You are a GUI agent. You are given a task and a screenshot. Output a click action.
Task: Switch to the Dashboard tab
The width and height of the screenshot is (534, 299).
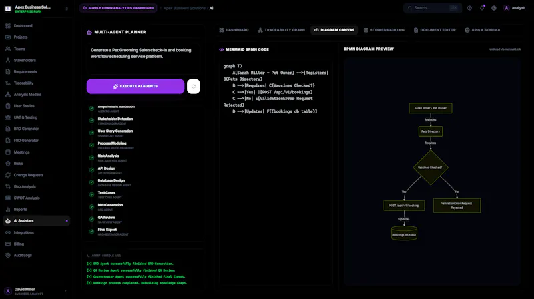tap(234, 30)
